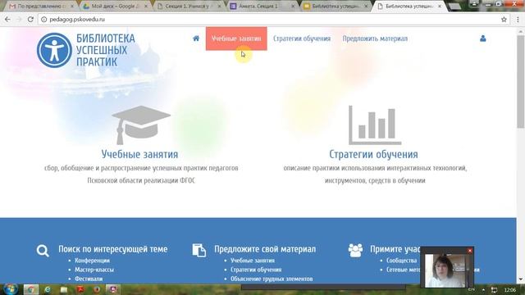View site info icon in address bar
Viewport: 525px width, 295px height.
(x=43, y=20)
